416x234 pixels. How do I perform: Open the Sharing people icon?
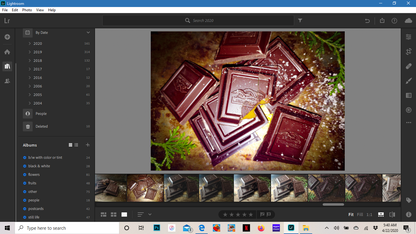coord(7,81)
